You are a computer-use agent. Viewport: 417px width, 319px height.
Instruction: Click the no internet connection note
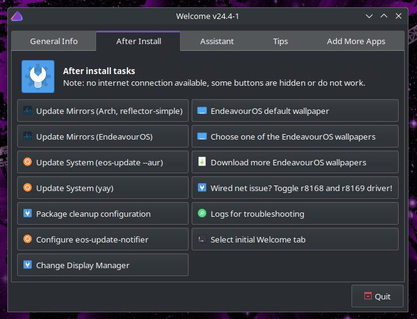pyautogui.click(x=214, y=83)
